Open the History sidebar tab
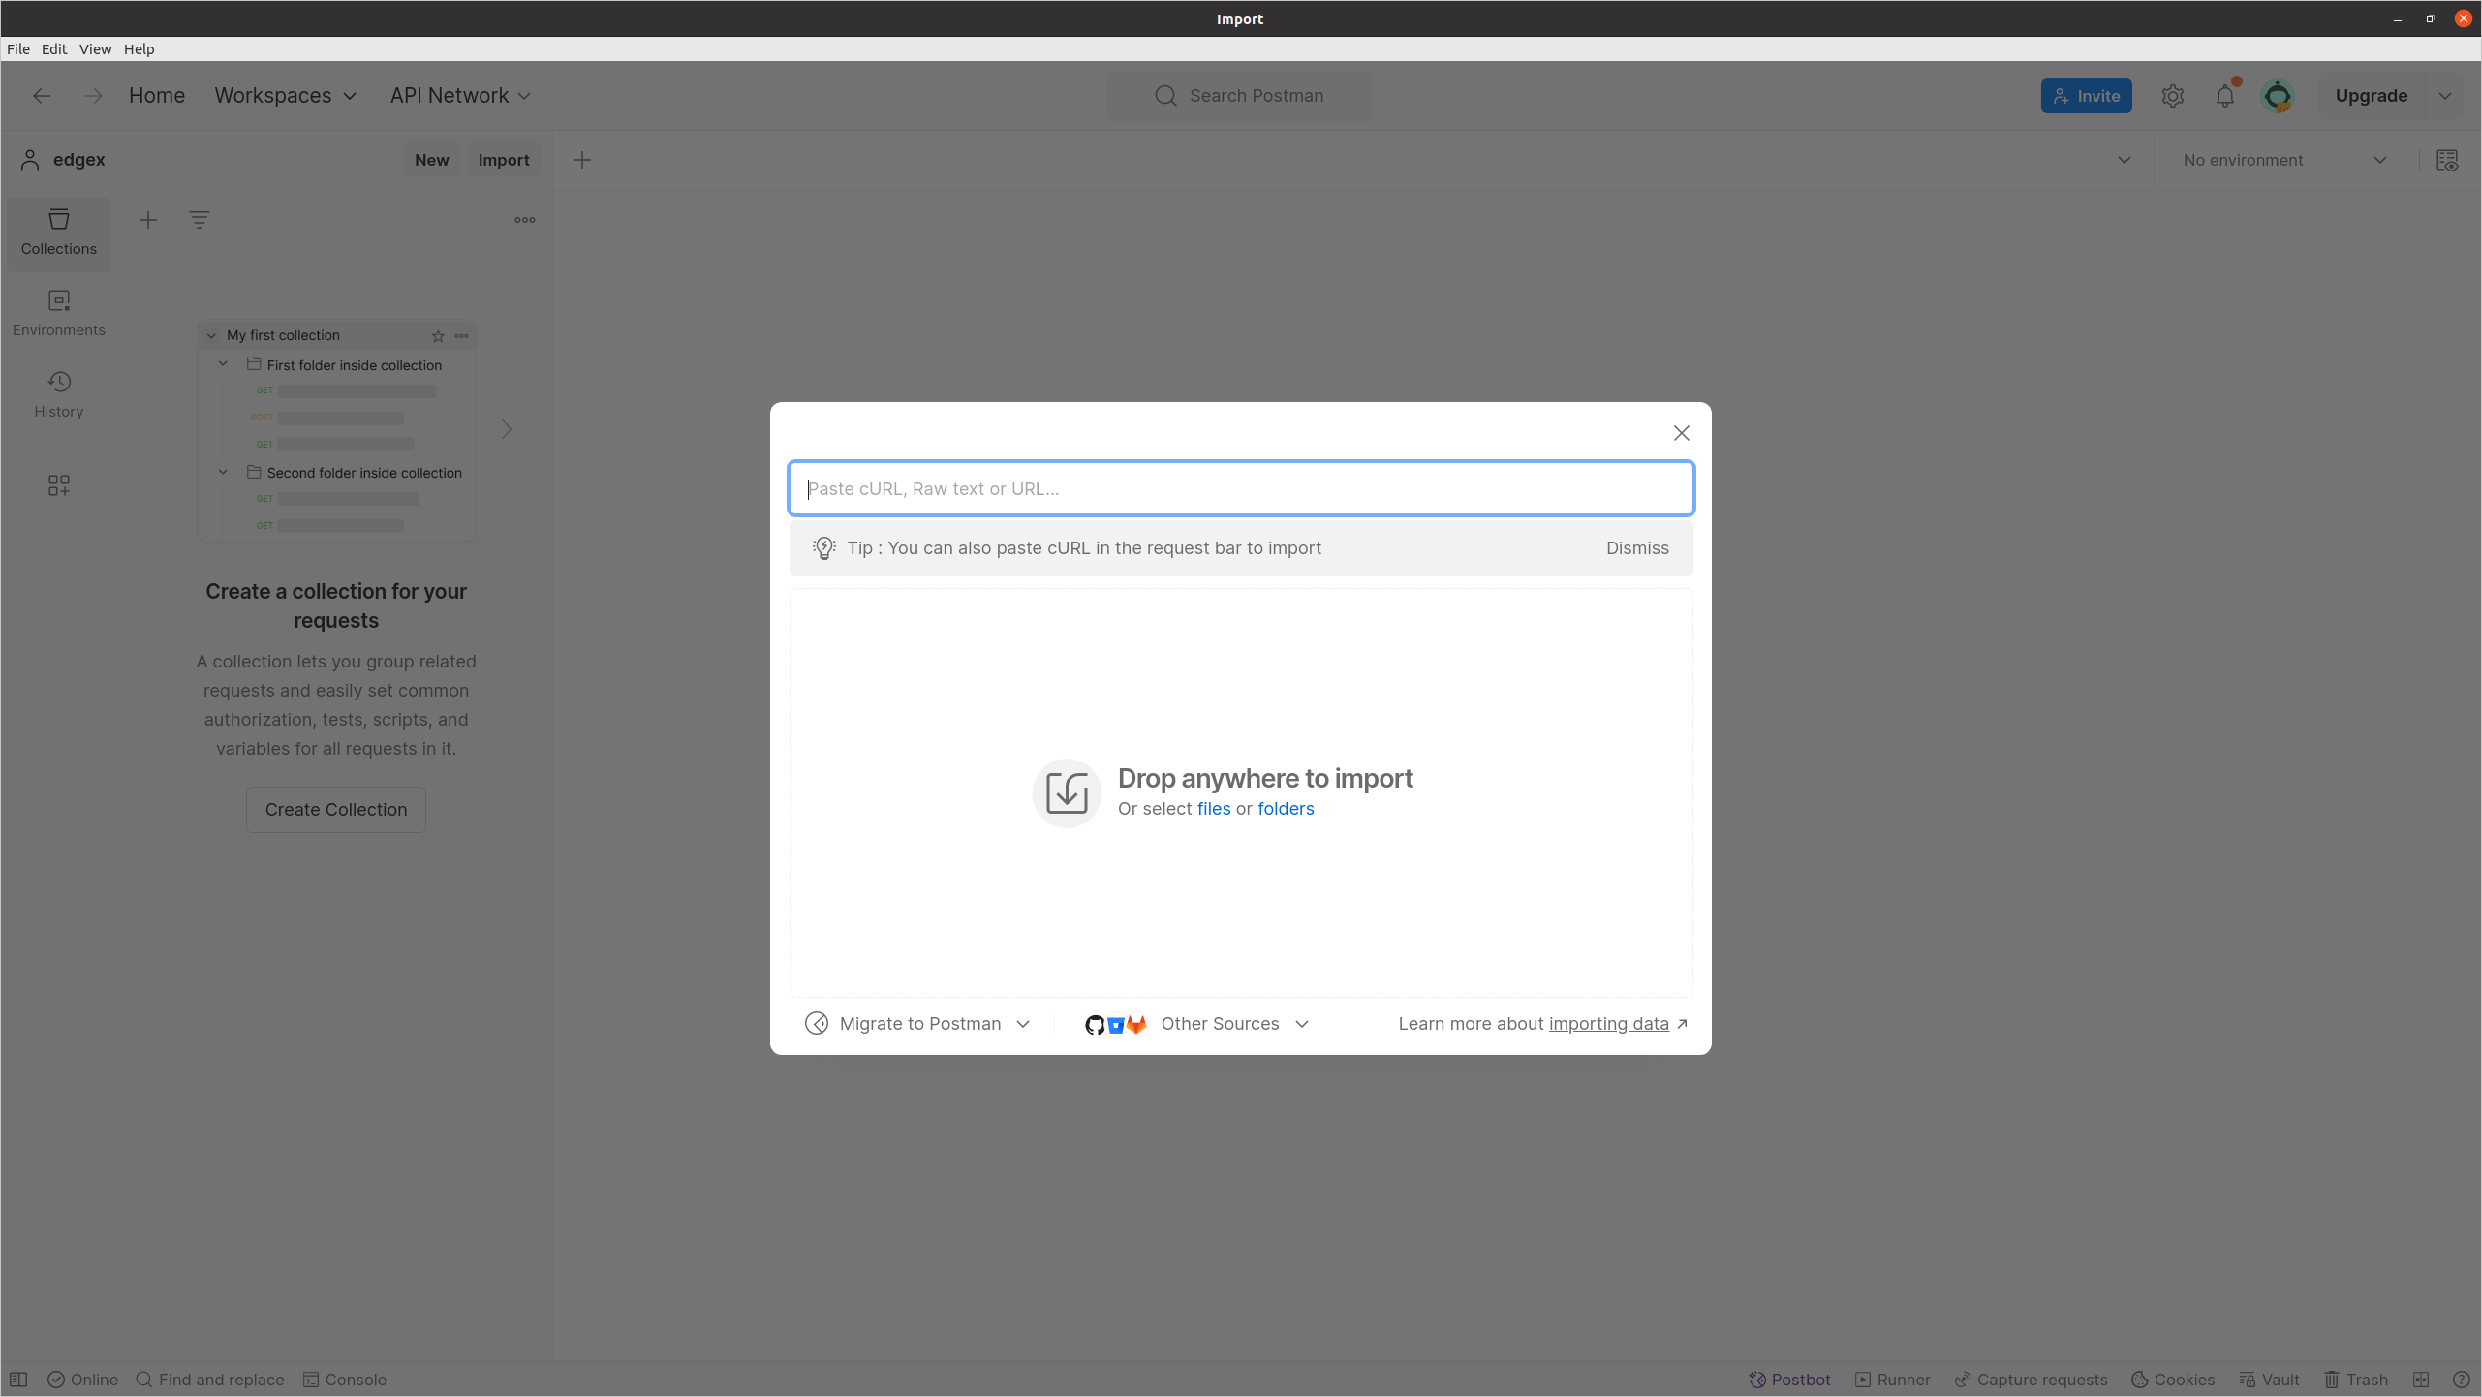The image size is (2482, 1397). [x=59, y=394]
